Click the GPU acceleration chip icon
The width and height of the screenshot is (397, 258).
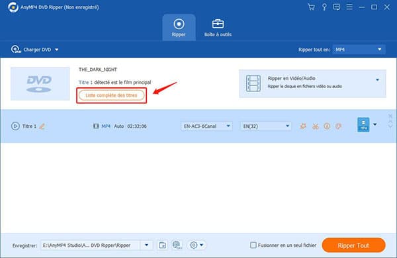[x=177, y=245]
